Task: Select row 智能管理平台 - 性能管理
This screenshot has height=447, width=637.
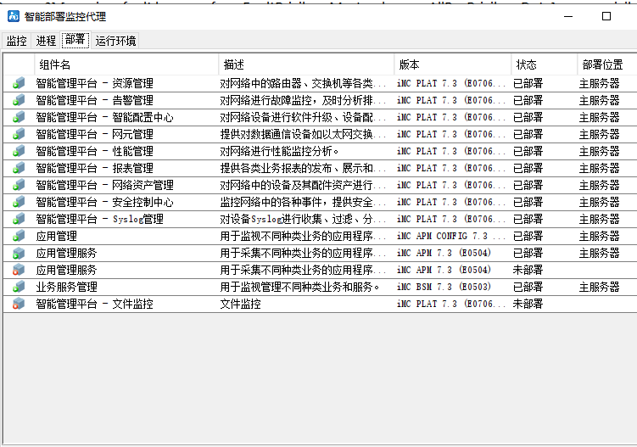Action: pos(320,151)
